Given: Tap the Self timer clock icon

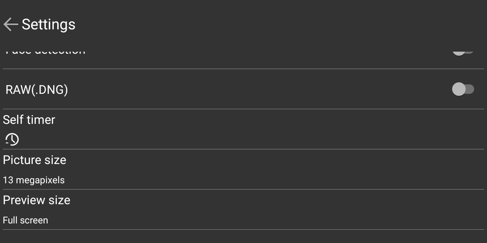Looking at the screenshot, I should point(12,139).
